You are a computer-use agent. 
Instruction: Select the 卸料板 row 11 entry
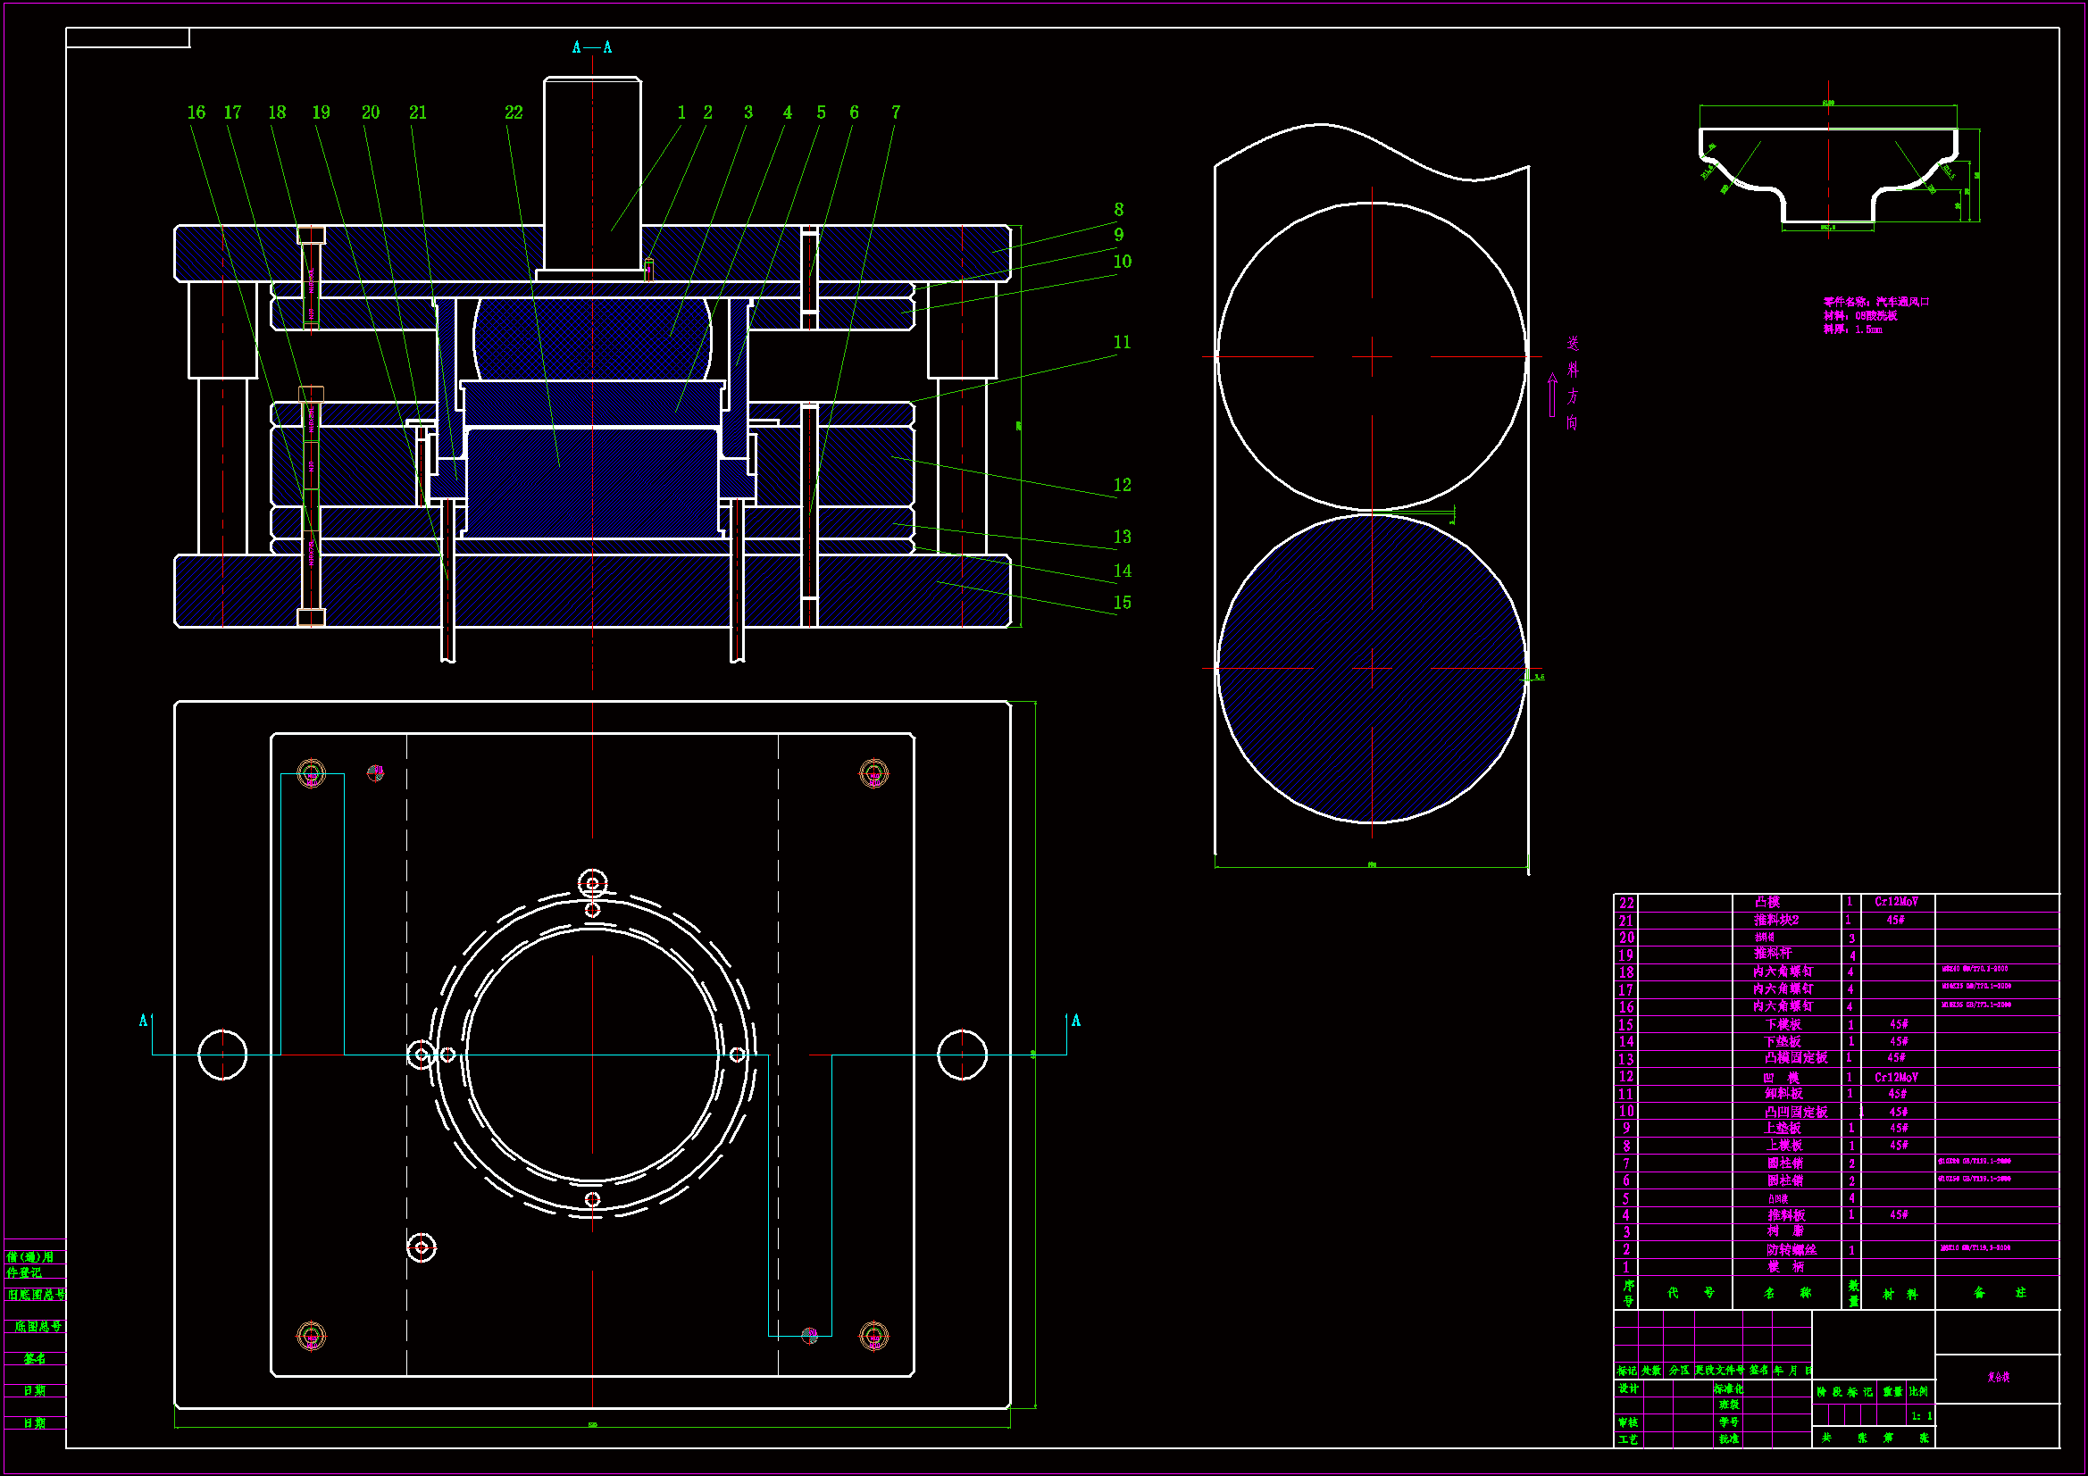(1783, 1095)
